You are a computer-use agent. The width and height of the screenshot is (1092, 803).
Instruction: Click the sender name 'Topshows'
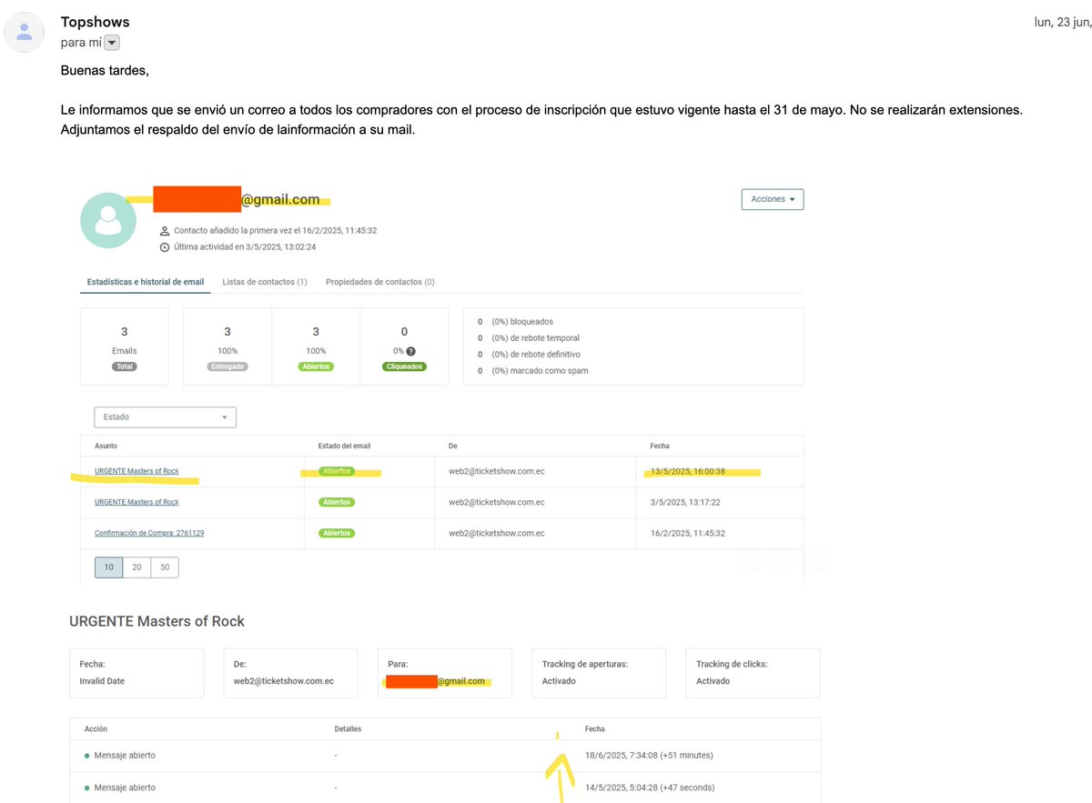95,22
